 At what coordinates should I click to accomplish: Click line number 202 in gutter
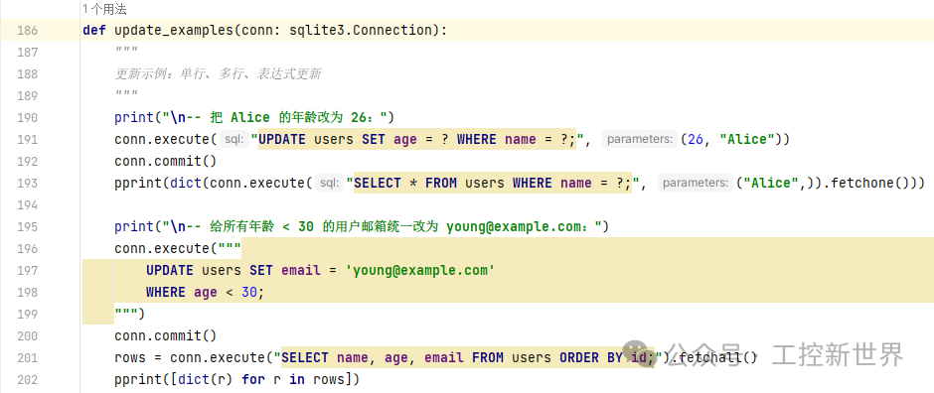(x=27, y=379)
